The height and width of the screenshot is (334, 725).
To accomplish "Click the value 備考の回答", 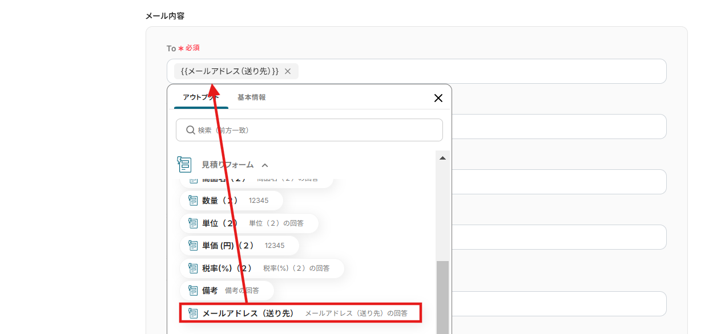I will coord(242,290).
